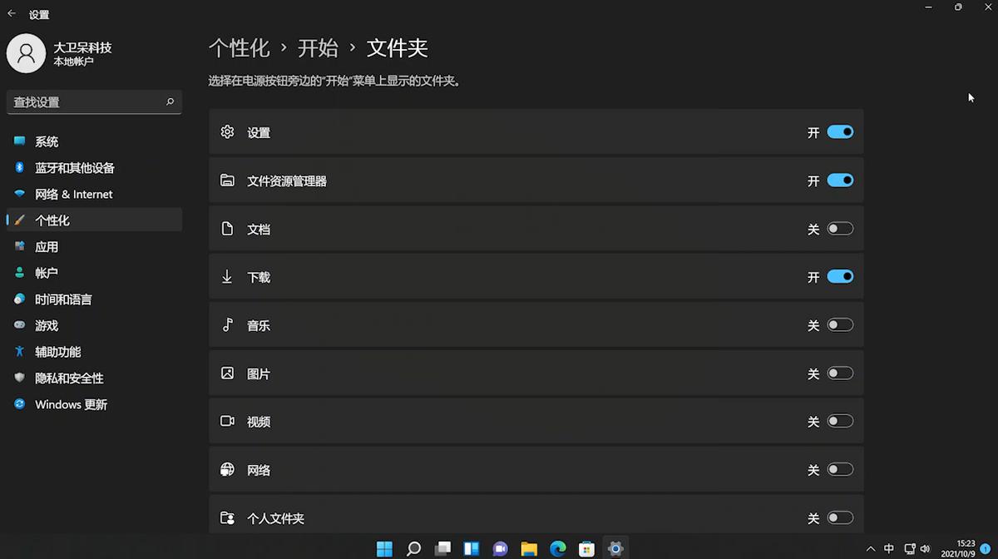Open Microsoft Edge from the taskbar
998x559 pixels.
coord(557,548)
